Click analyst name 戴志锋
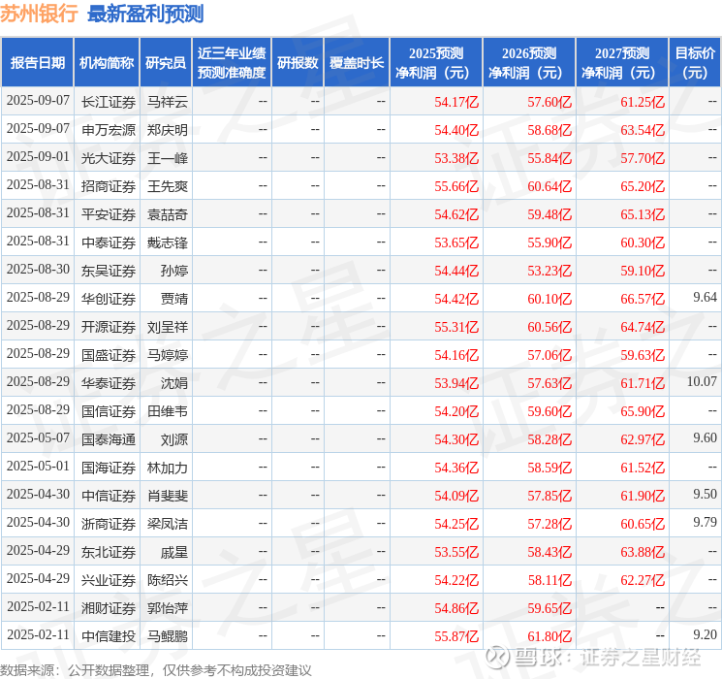722x679 pixels. point(167,242)
